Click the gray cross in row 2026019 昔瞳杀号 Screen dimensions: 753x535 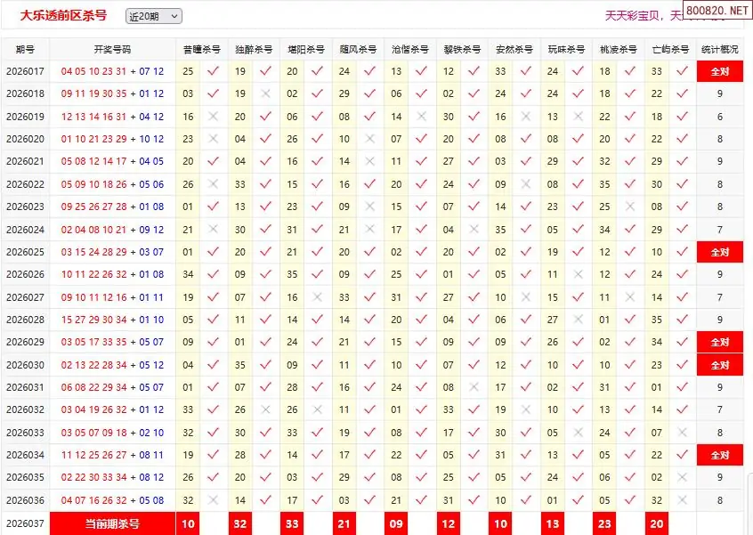[x=213, y=117]
